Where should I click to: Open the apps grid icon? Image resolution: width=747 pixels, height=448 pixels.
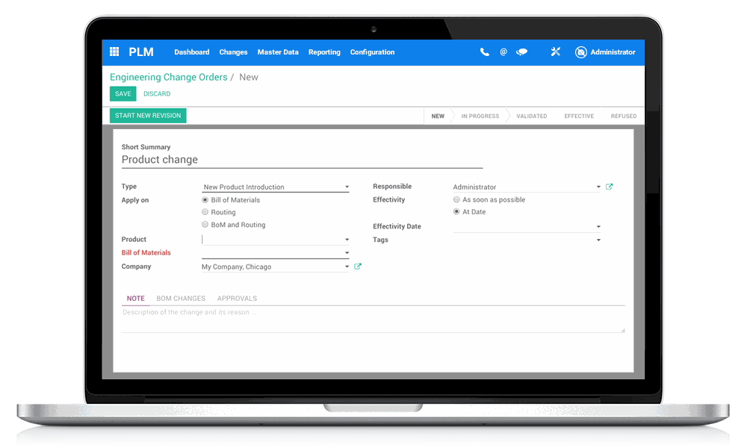pyautogui.click(x=114, y=52)
